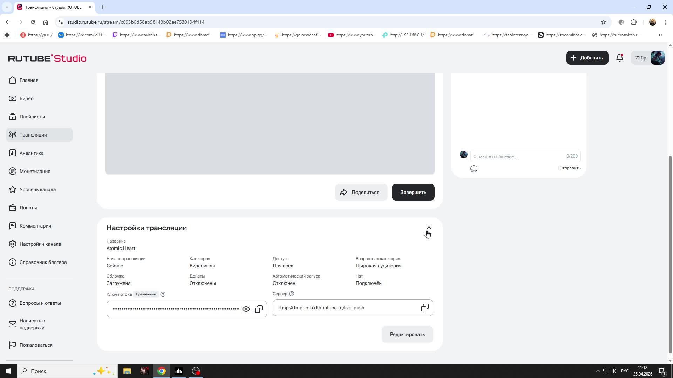Copy the stream key
Viewport: 673px width, 378px height.
pyautogui.click(x=259, y=309)
